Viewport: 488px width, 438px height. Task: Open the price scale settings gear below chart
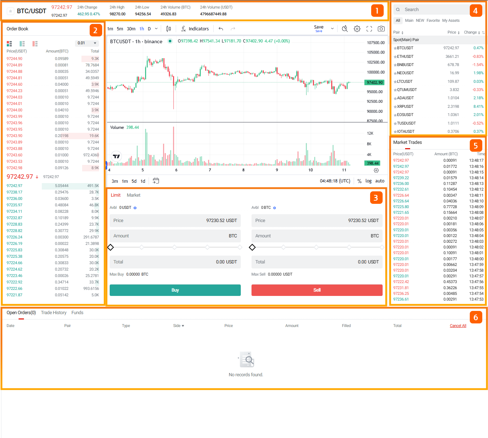click(376, 170)
